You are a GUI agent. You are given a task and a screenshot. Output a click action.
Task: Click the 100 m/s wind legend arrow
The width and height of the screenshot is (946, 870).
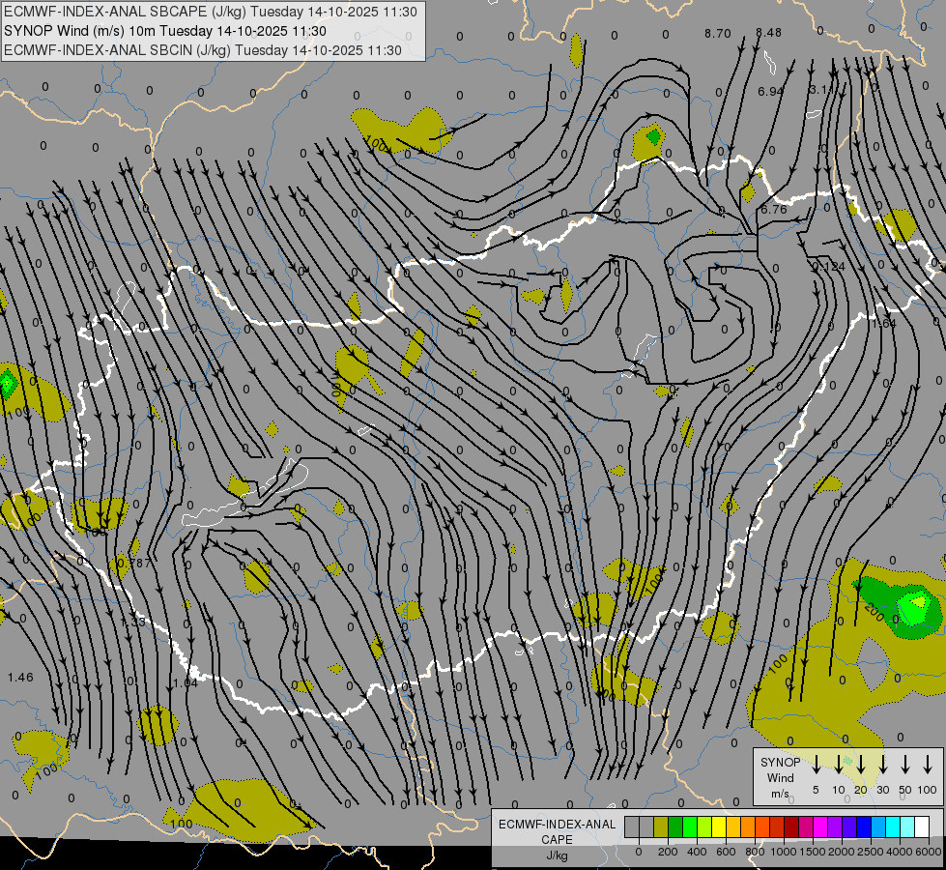coord(929,765)
